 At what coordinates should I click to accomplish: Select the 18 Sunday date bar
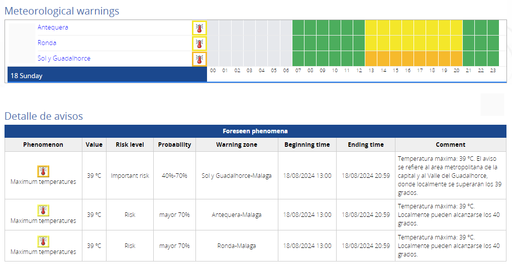click(x=107, y=75)
